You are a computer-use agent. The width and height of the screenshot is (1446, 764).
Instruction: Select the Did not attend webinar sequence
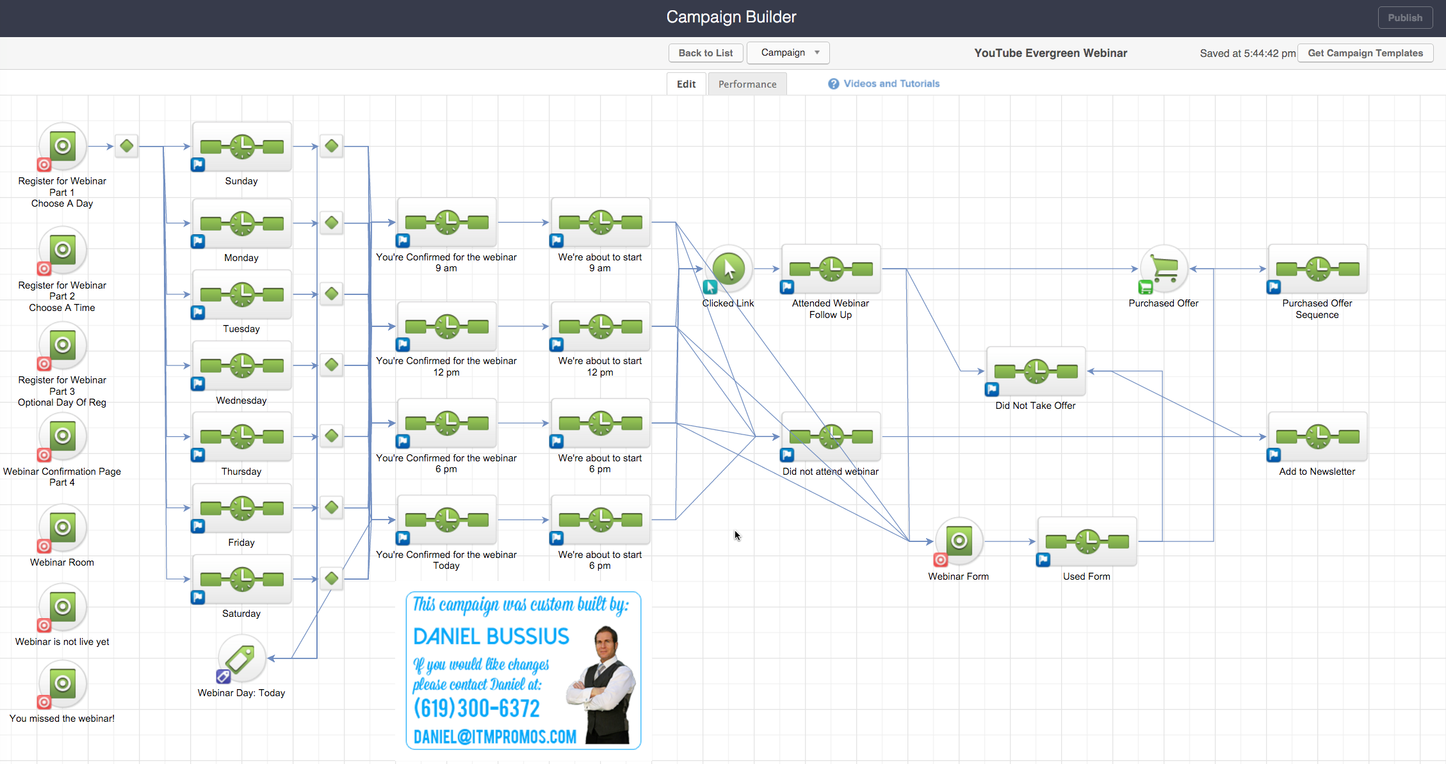(830, 438)
